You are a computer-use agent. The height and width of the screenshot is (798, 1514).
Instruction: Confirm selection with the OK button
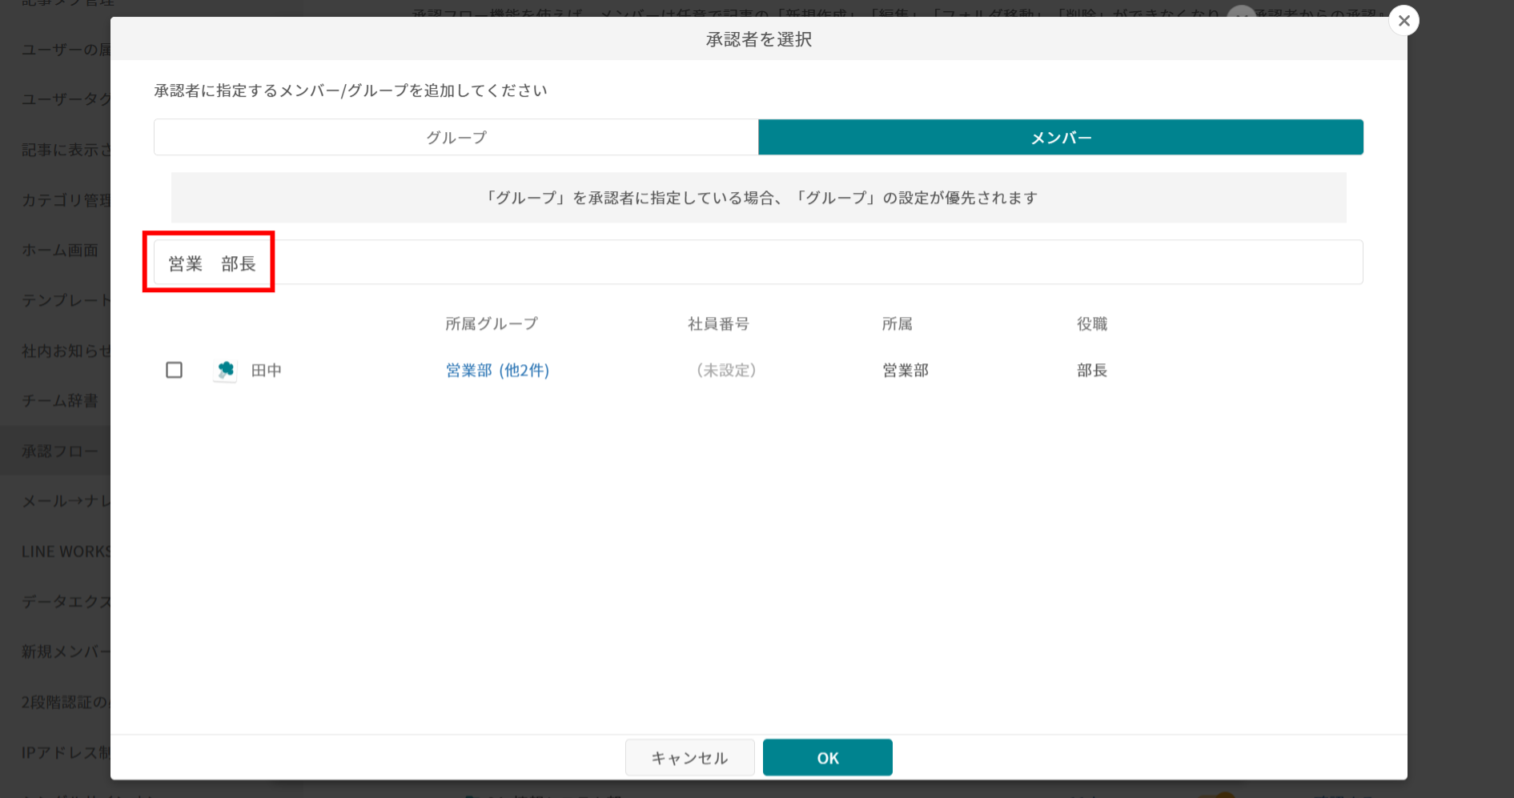(827, 757)
